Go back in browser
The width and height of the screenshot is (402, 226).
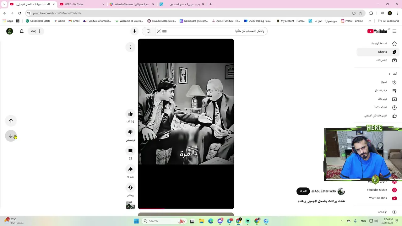click(x=4, y=13)
